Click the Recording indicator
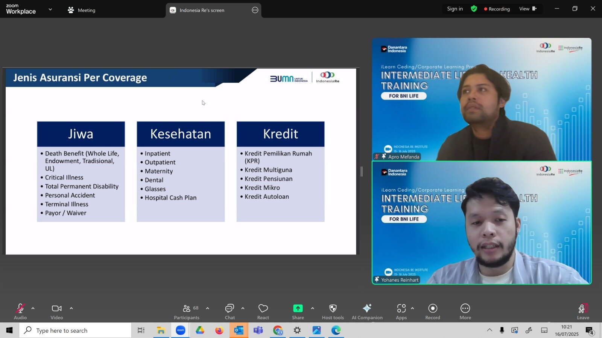This screenshot has width=602, height=338. [497, 9]
